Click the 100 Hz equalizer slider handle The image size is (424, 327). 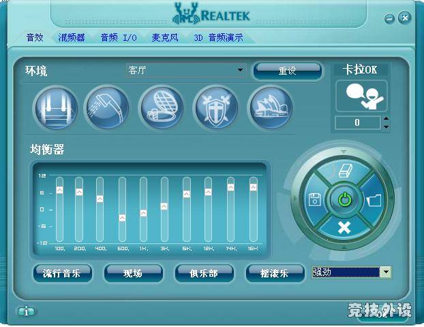60,190
